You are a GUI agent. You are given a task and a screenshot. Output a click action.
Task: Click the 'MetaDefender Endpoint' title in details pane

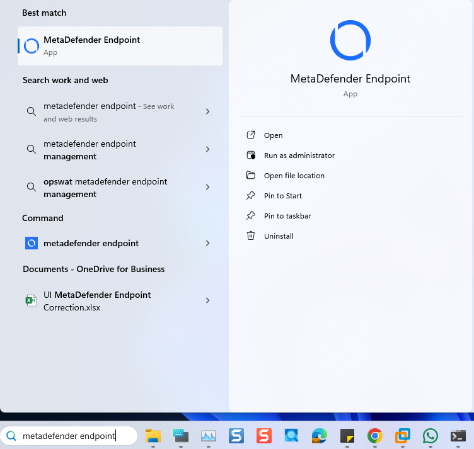click(x=350, y=79)
